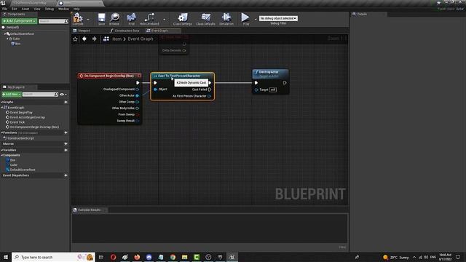Open the Edit menu
The width and height of the screenshot is (466, 262).
click(x=15, y=9)
